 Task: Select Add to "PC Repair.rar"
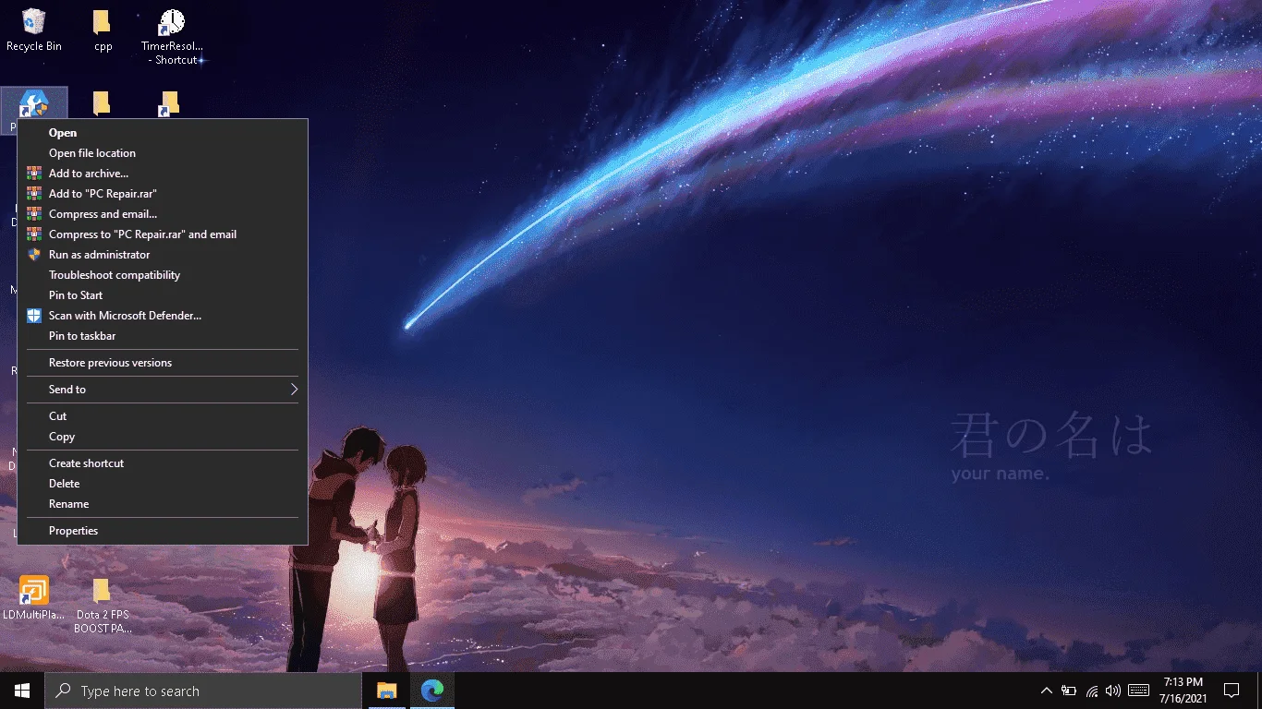pos(163,194)
